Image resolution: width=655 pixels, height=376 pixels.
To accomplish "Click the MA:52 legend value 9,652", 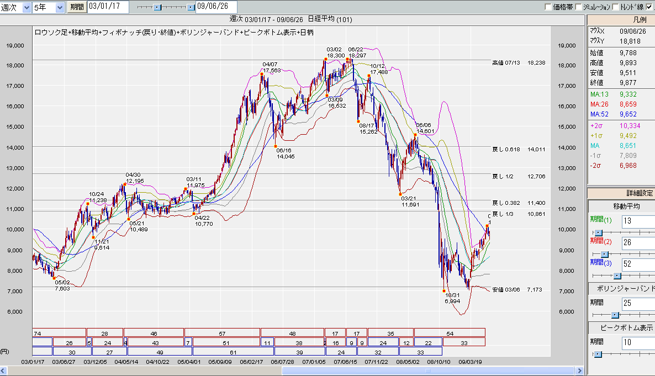I will [x=628, y=114].
